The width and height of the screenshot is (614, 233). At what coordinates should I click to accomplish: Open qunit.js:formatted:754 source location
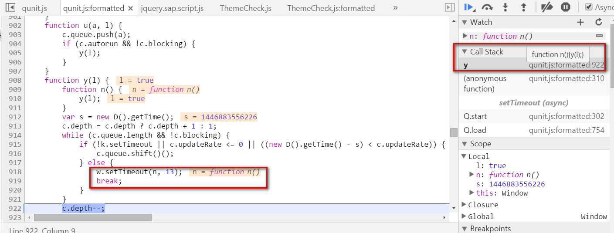tap(567, 130)
